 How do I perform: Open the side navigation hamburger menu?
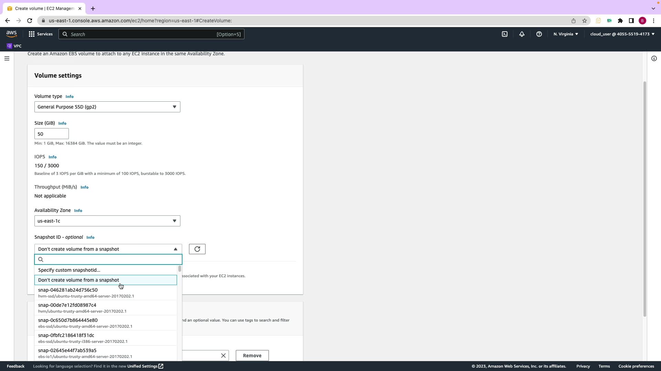point(7,58)
